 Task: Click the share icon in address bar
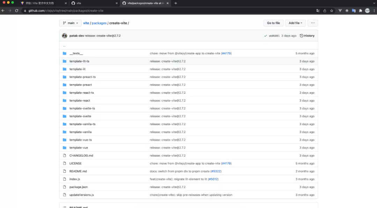point(325,10)
